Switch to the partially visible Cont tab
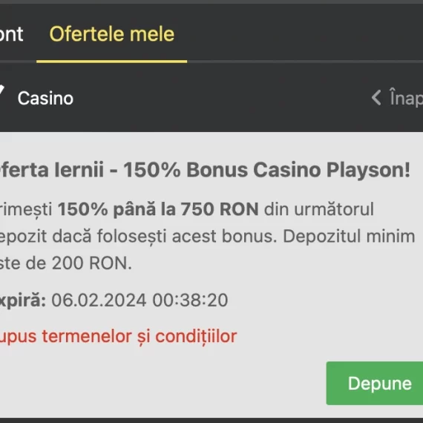This screenshot has height=423, width=423. click(x=11, y=34)
